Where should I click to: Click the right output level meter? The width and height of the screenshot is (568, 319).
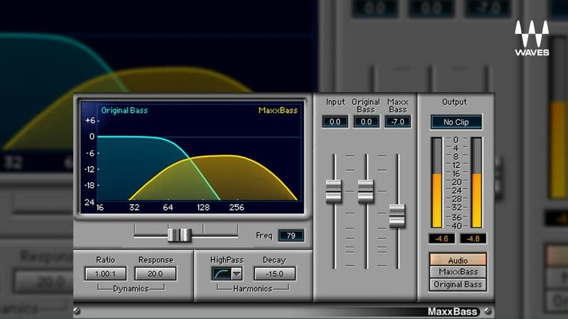click(476, 182)
